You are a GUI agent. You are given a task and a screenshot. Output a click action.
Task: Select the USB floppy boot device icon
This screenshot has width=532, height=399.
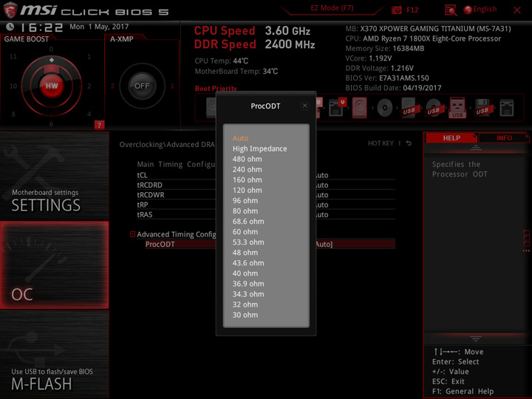tap(482, 108)
